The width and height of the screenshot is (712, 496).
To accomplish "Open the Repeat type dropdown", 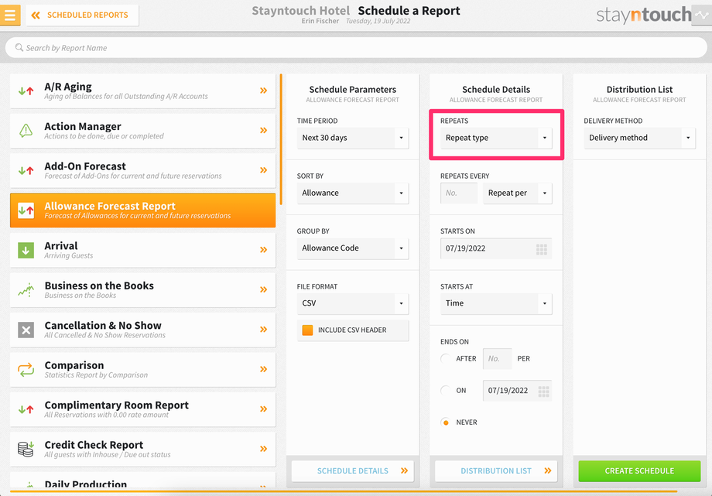I will pyautogui.click(x=496, y=138).
